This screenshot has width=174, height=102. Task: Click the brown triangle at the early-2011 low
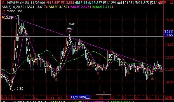[x=56, y=79]
